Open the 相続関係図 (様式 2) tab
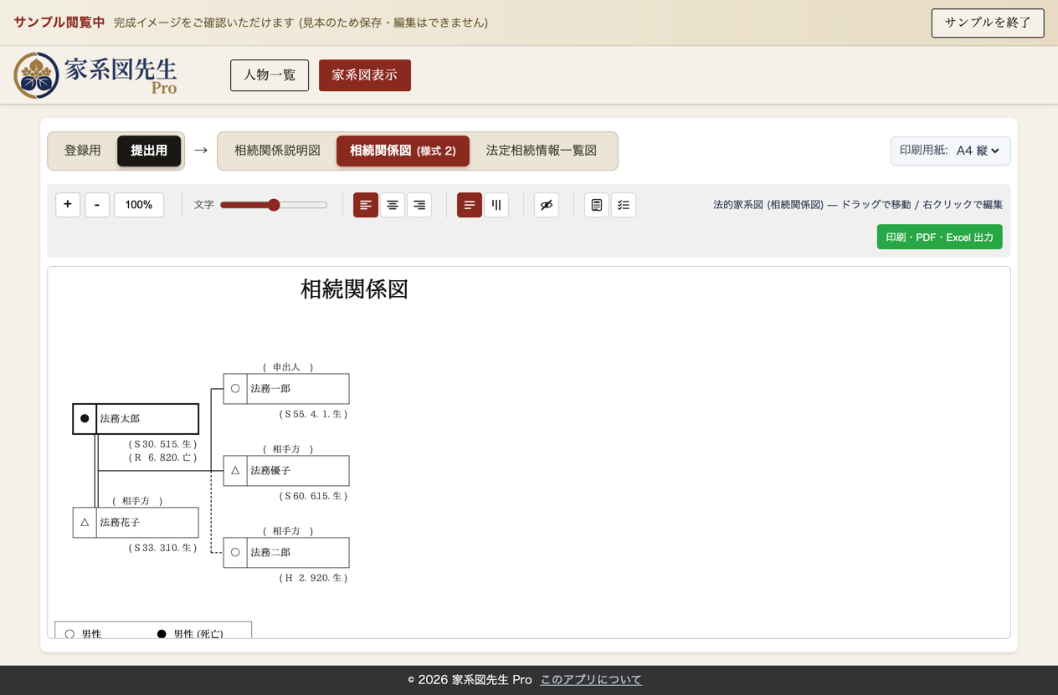The image size is (1058, 695). coord(403,151)
